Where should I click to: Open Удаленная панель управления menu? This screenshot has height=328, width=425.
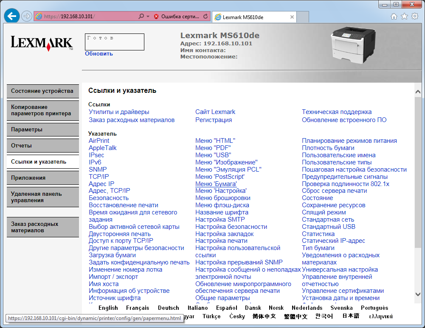click(43, 197)
